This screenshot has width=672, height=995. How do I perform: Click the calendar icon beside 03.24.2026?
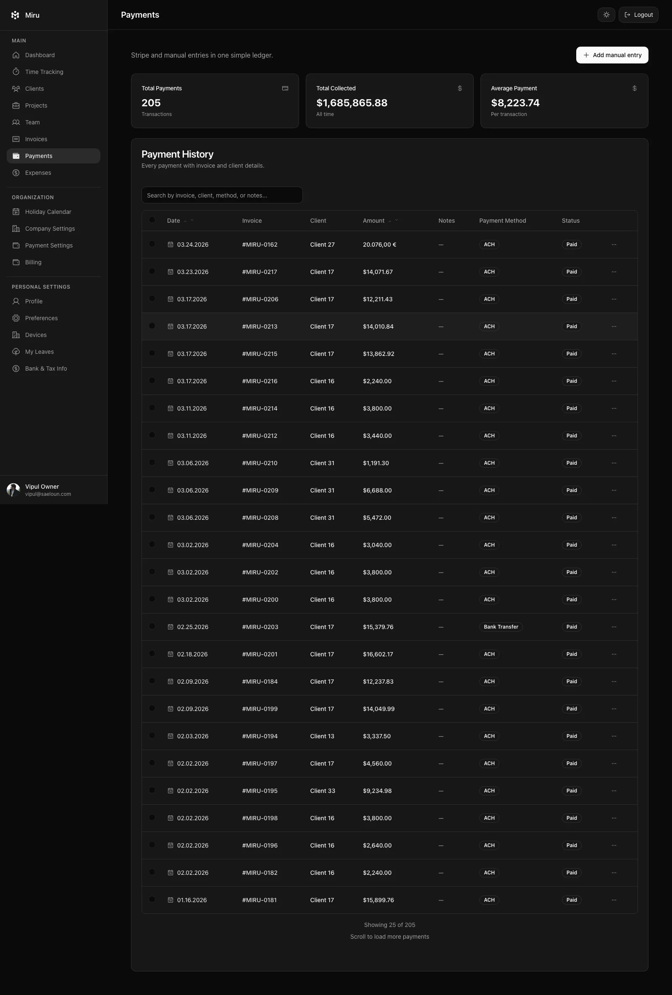tap(171, 244)
